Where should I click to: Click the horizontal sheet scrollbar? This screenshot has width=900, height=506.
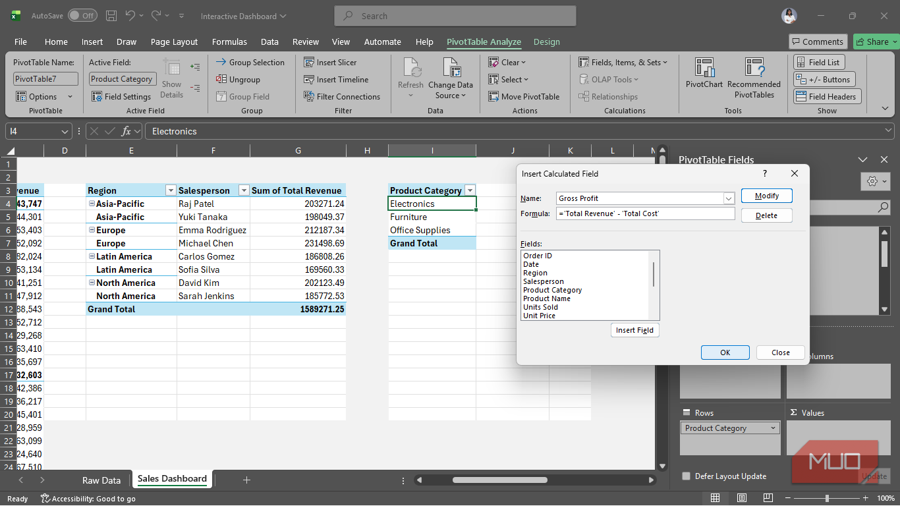point(501,480)
